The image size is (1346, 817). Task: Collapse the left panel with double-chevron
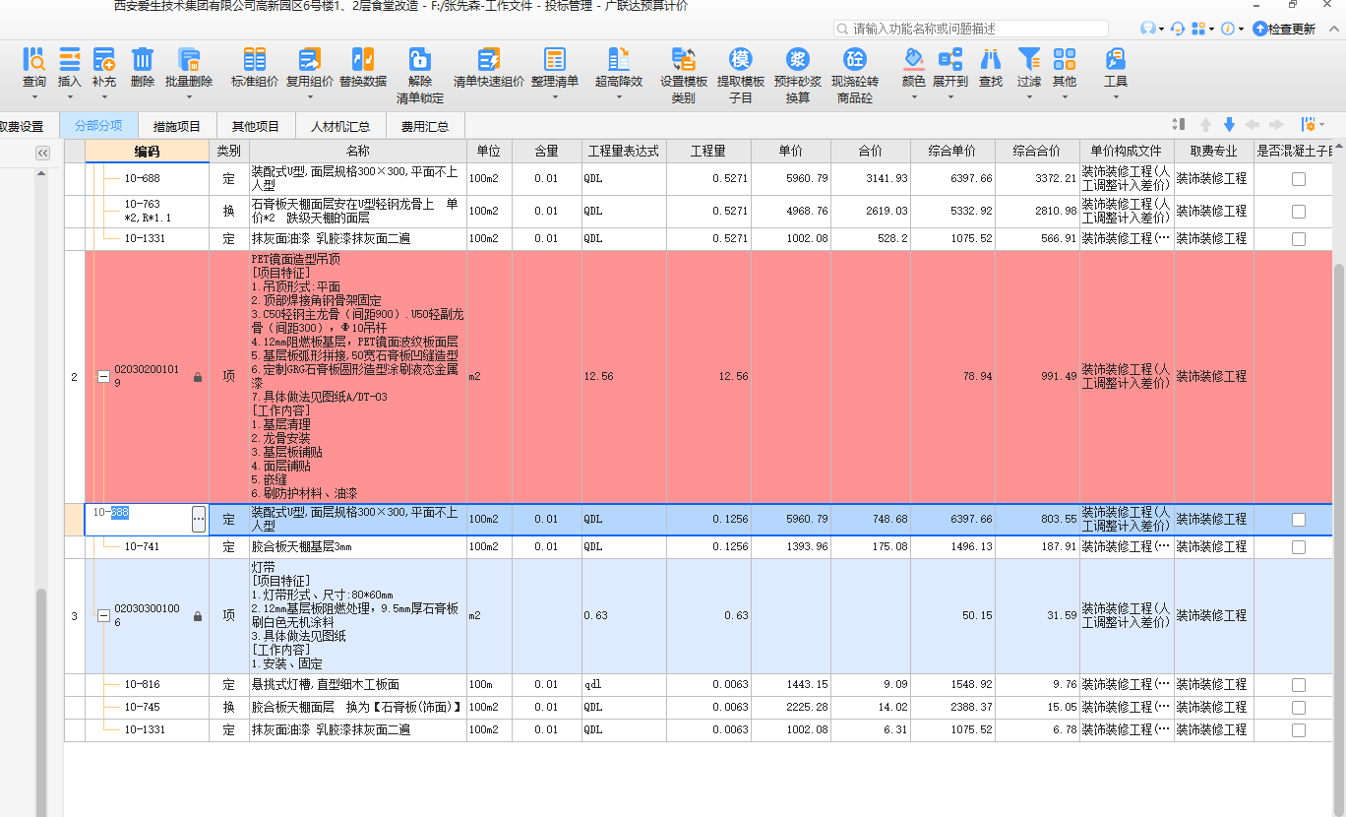(x=42, y=153)
